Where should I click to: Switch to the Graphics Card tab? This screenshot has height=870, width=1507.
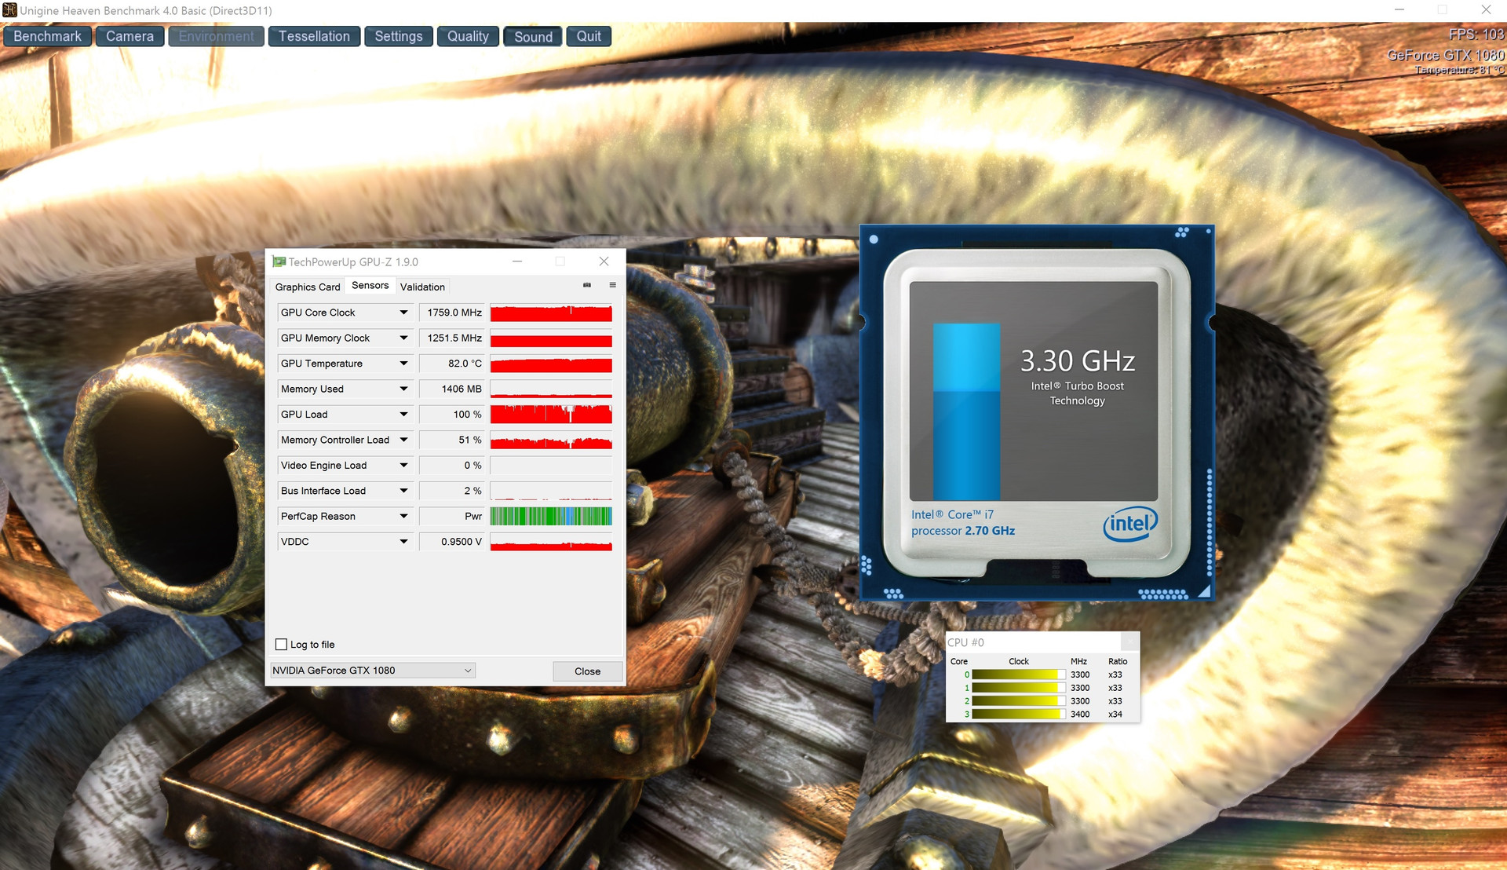pyautogui.click(x=308, y=287)
